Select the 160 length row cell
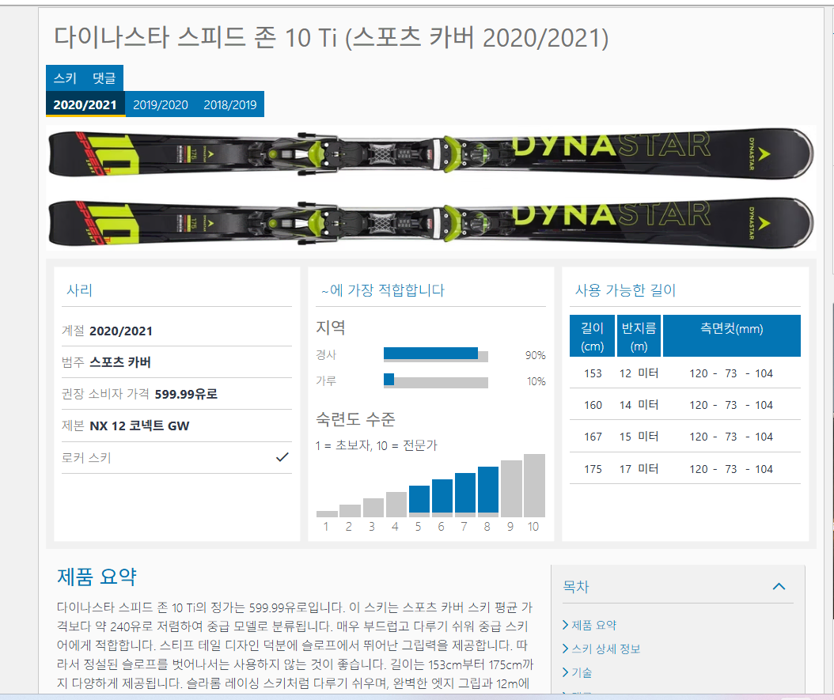Viewport: 834px width, 700px height. [x=593, y=405]
